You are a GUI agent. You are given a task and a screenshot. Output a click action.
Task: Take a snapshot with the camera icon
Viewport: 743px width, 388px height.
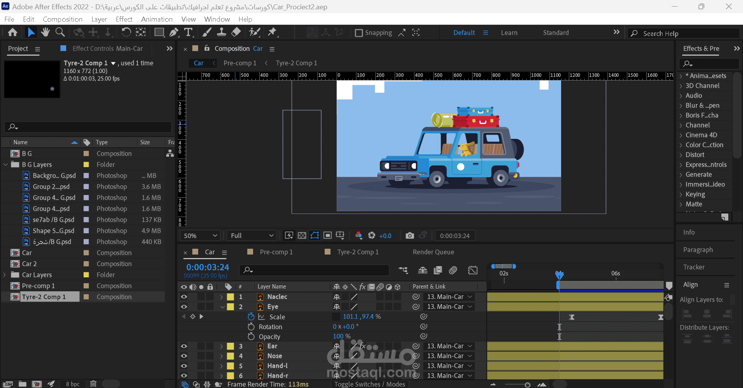(410, 236)
